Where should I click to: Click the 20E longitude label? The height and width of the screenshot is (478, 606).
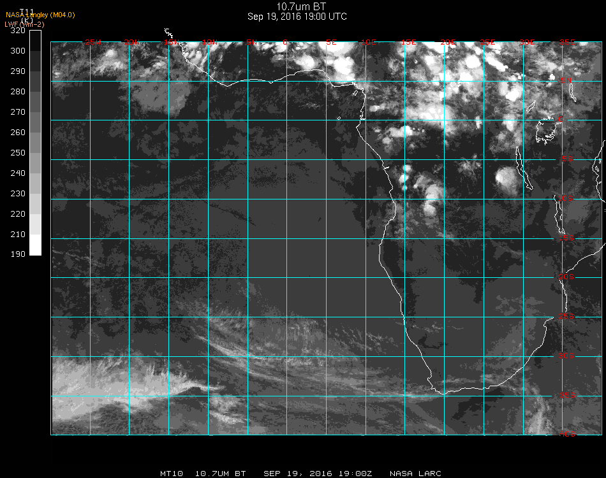(x=448, y=42)
